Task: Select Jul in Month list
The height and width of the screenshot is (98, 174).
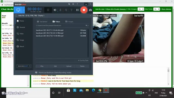Action: coord(11,25)
